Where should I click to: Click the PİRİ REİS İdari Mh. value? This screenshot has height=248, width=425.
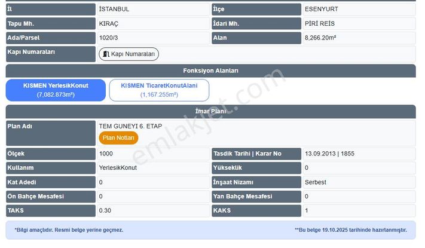[320, 24]
